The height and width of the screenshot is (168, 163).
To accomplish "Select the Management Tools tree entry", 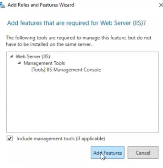I will pos(44,63).
